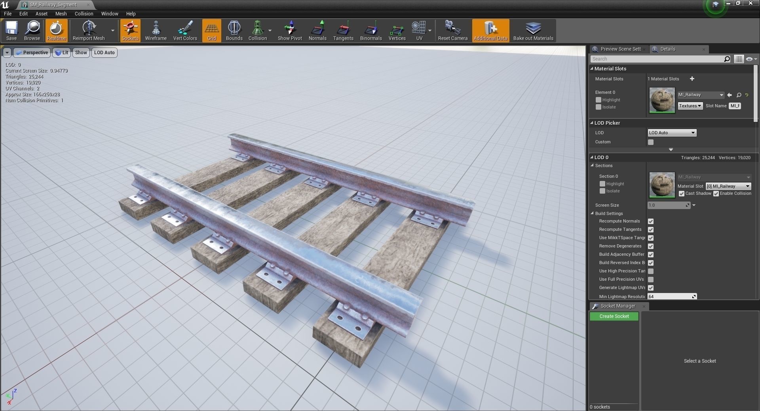Viewport: 760px width, 411px height.
Task: Switch to Preview Scene Settings tab
Action: click(x=619, y=49)
